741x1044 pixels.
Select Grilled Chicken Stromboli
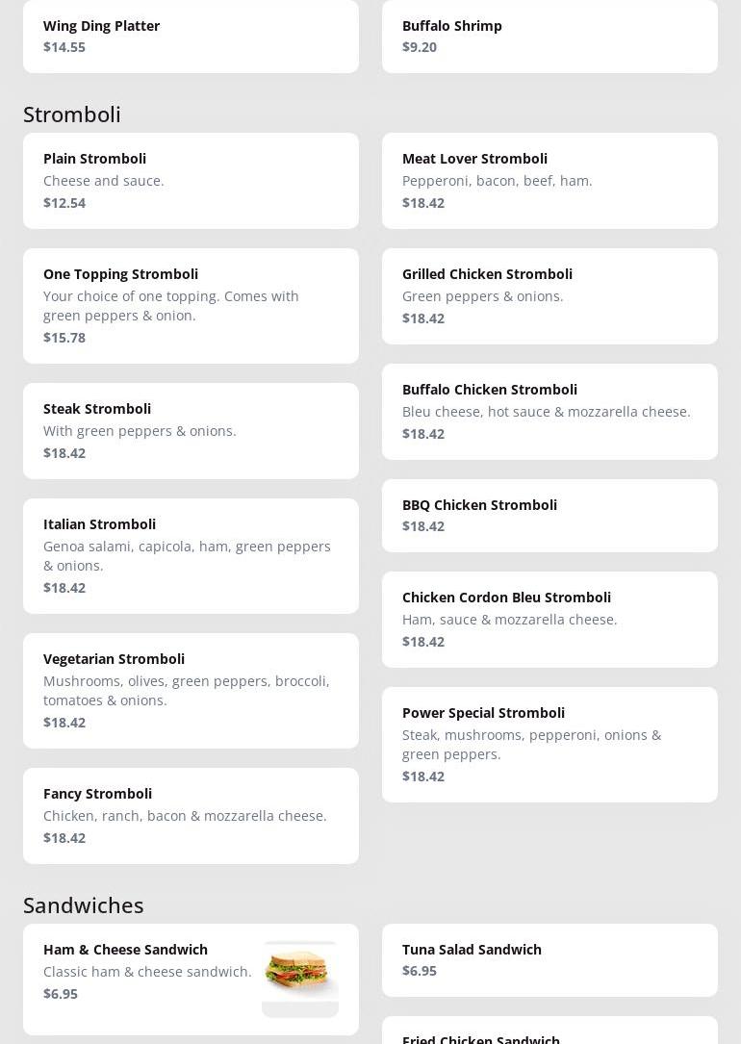(x=549, y=296)
